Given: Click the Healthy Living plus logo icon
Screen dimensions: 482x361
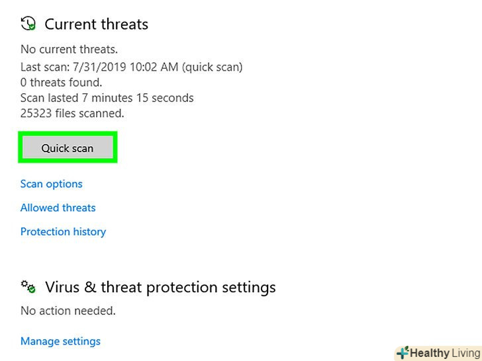Looking at the screenshot, I should pos(402,352).
